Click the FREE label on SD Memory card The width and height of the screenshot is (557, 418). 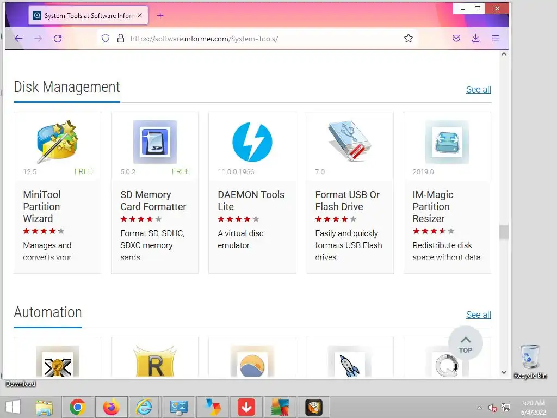point(181,171)
